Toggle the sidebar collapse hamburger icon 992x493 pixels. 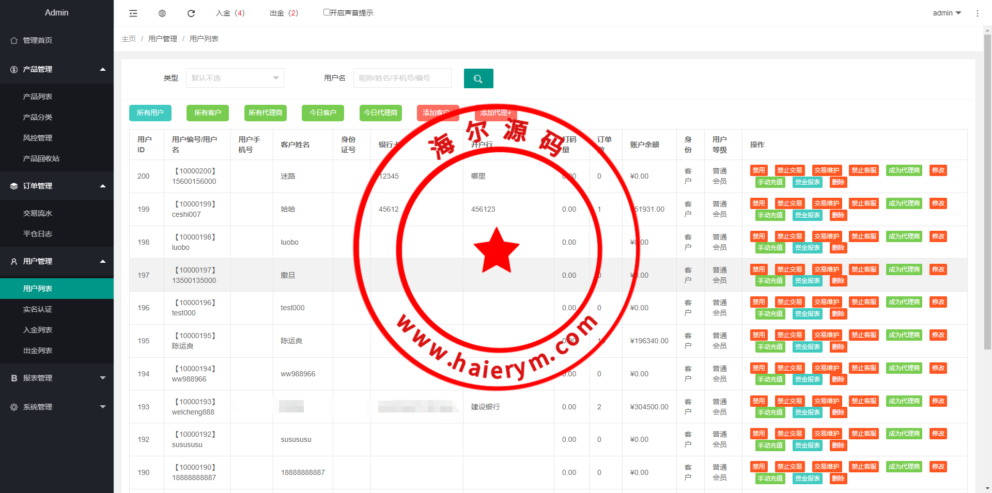133,13
